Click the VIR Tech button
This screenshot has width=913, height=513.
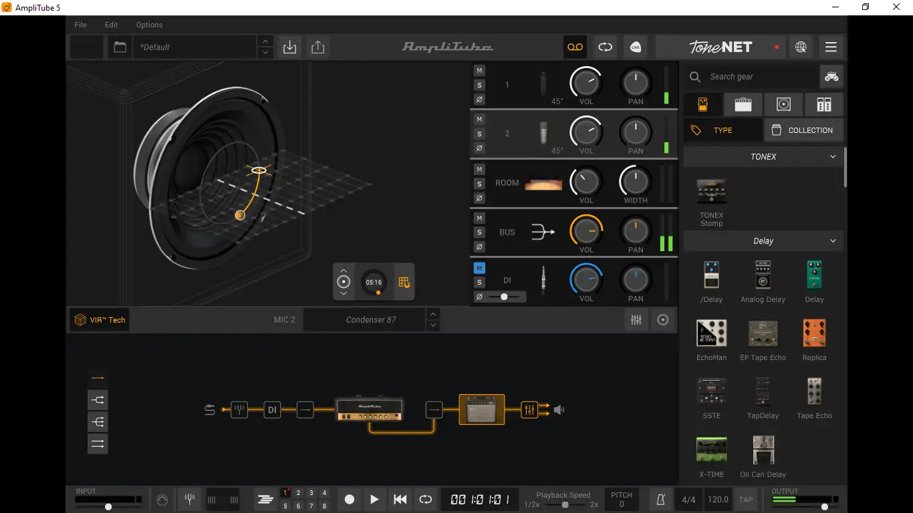point(100,320)
